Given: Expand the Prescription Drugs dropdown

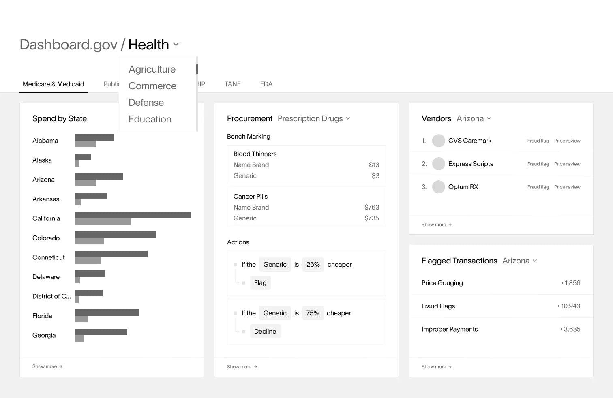Looking at the screenshot, I should (x=347, y=118).
